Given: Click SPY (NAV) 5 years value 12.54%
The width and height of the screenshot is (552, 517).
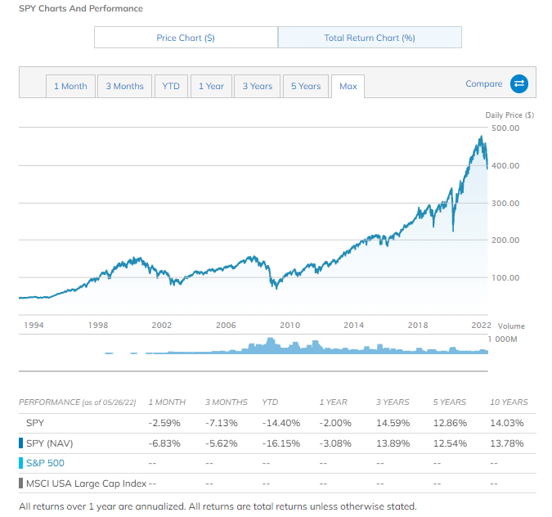Looking at the screenshot, I should click(450, 443).
